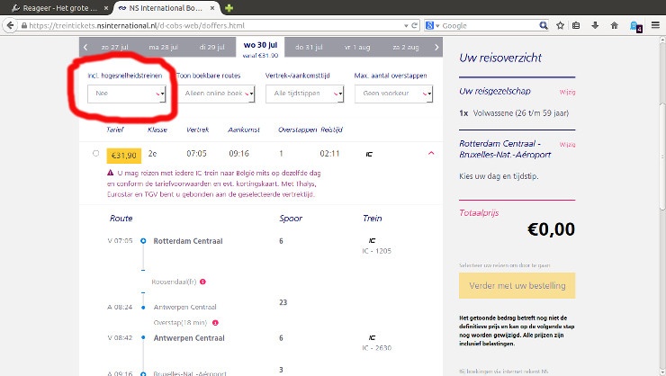Click the Reistijd column header
This screenshot has width=666, height=376.
pyautogui.click(x=332, y=130)
